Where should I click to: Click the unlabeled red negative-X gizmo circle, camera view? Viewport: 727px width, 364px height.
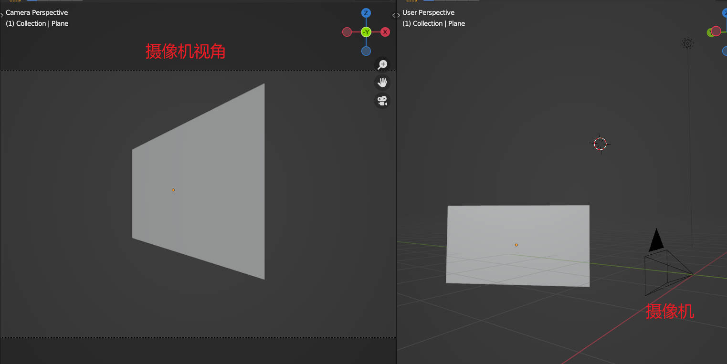[x=347, y=32]
